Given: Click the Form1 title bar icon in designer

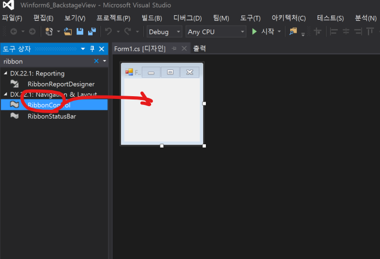Looking at the screenshot, I should point(129,72).
